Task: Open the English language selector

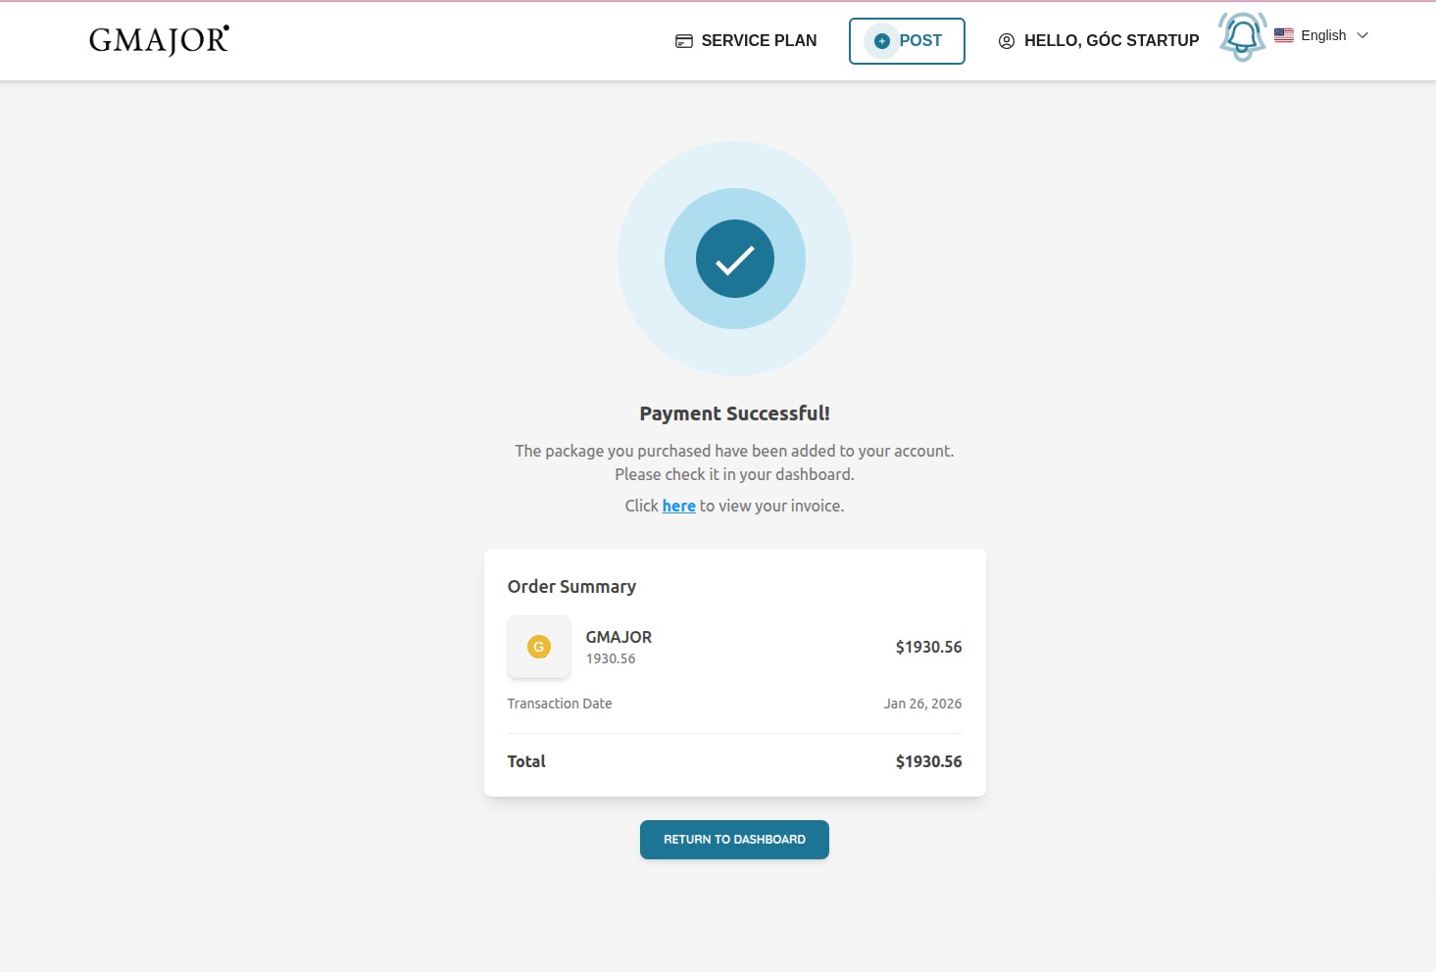Action: pos(1321,35)
